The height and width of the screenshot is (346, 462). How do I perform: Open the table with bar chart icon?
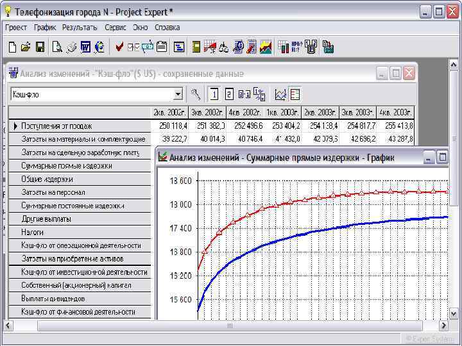284,47
